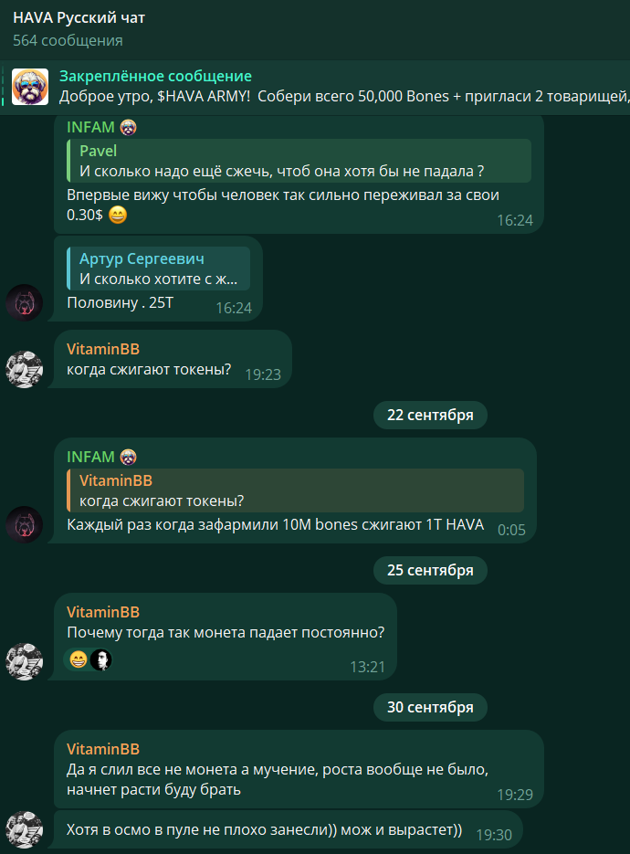Click the VitaminBB name on когда сжигают токены message
The height and width of the screenshot is (854, 630).
[103, 349]
